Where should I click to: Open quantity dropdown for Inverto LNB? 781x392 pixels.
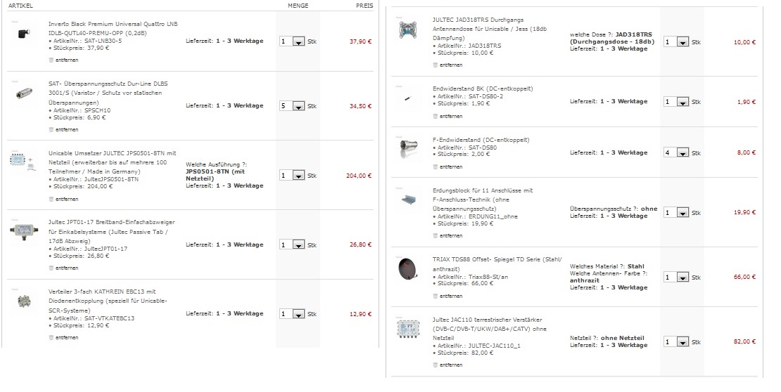pyautogui.click(x=298, y=42)
